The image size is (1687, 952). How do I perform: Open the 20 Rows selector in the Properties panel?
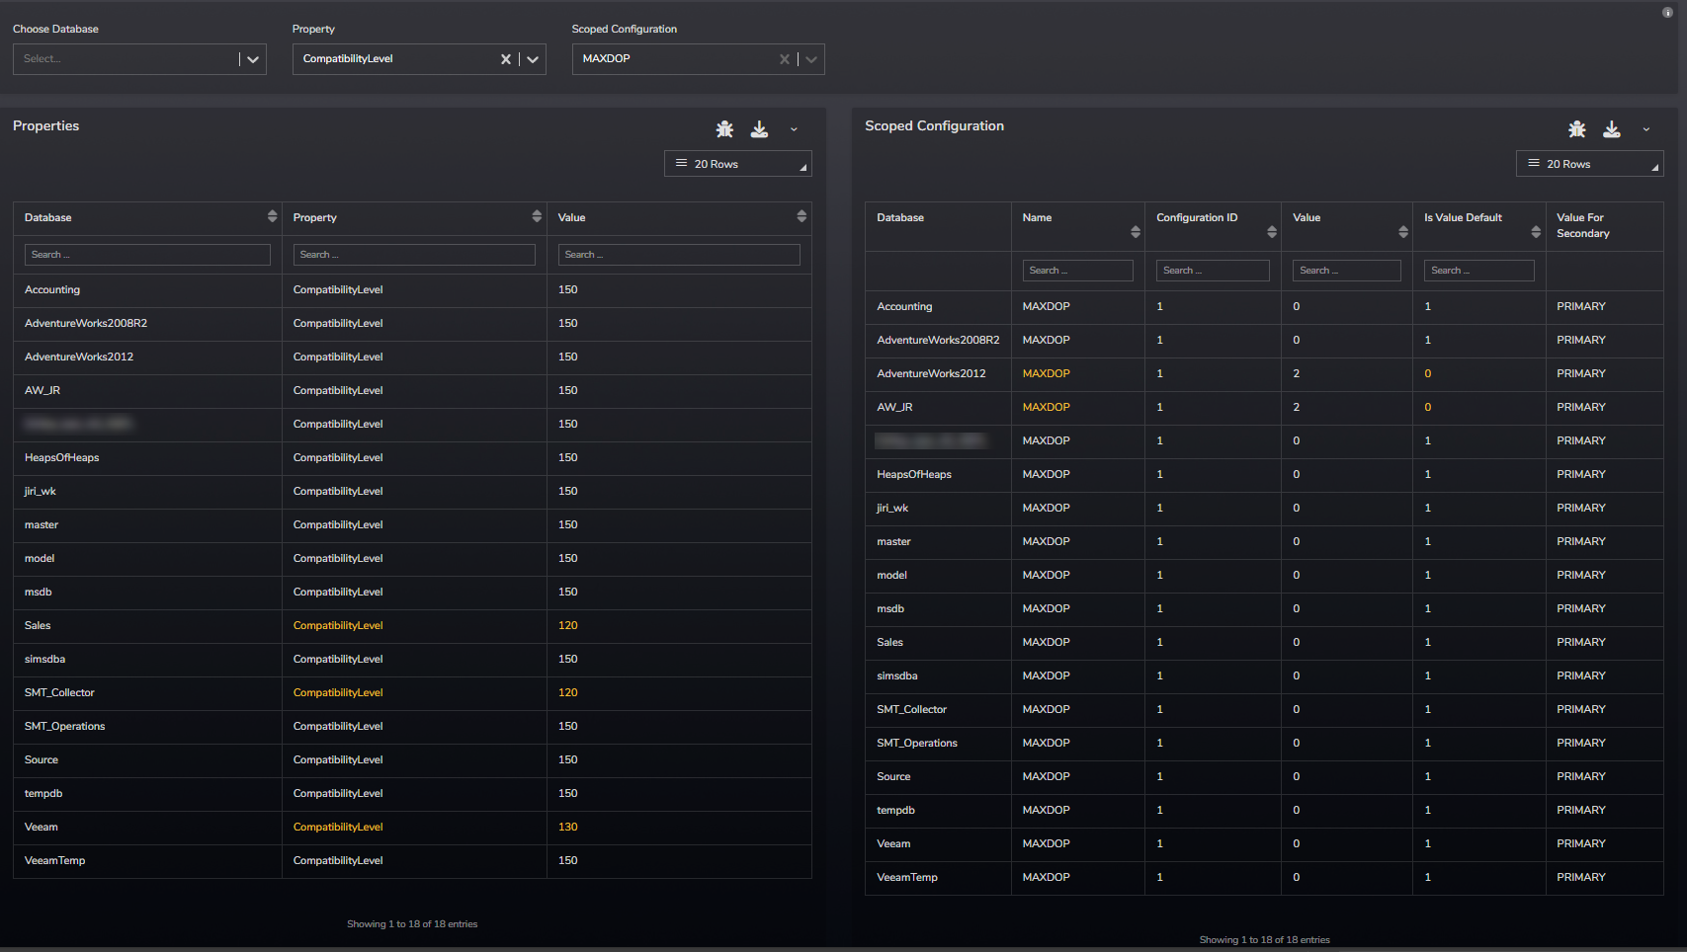(x=738, y=164)
